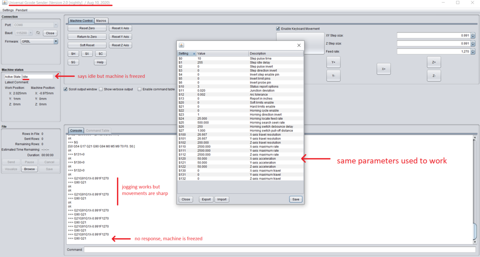Click Save in the settings dialog
This screenshot has width=480, height=257.
click(296, 199)
